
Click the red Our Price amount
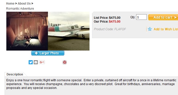coord(115,22)
